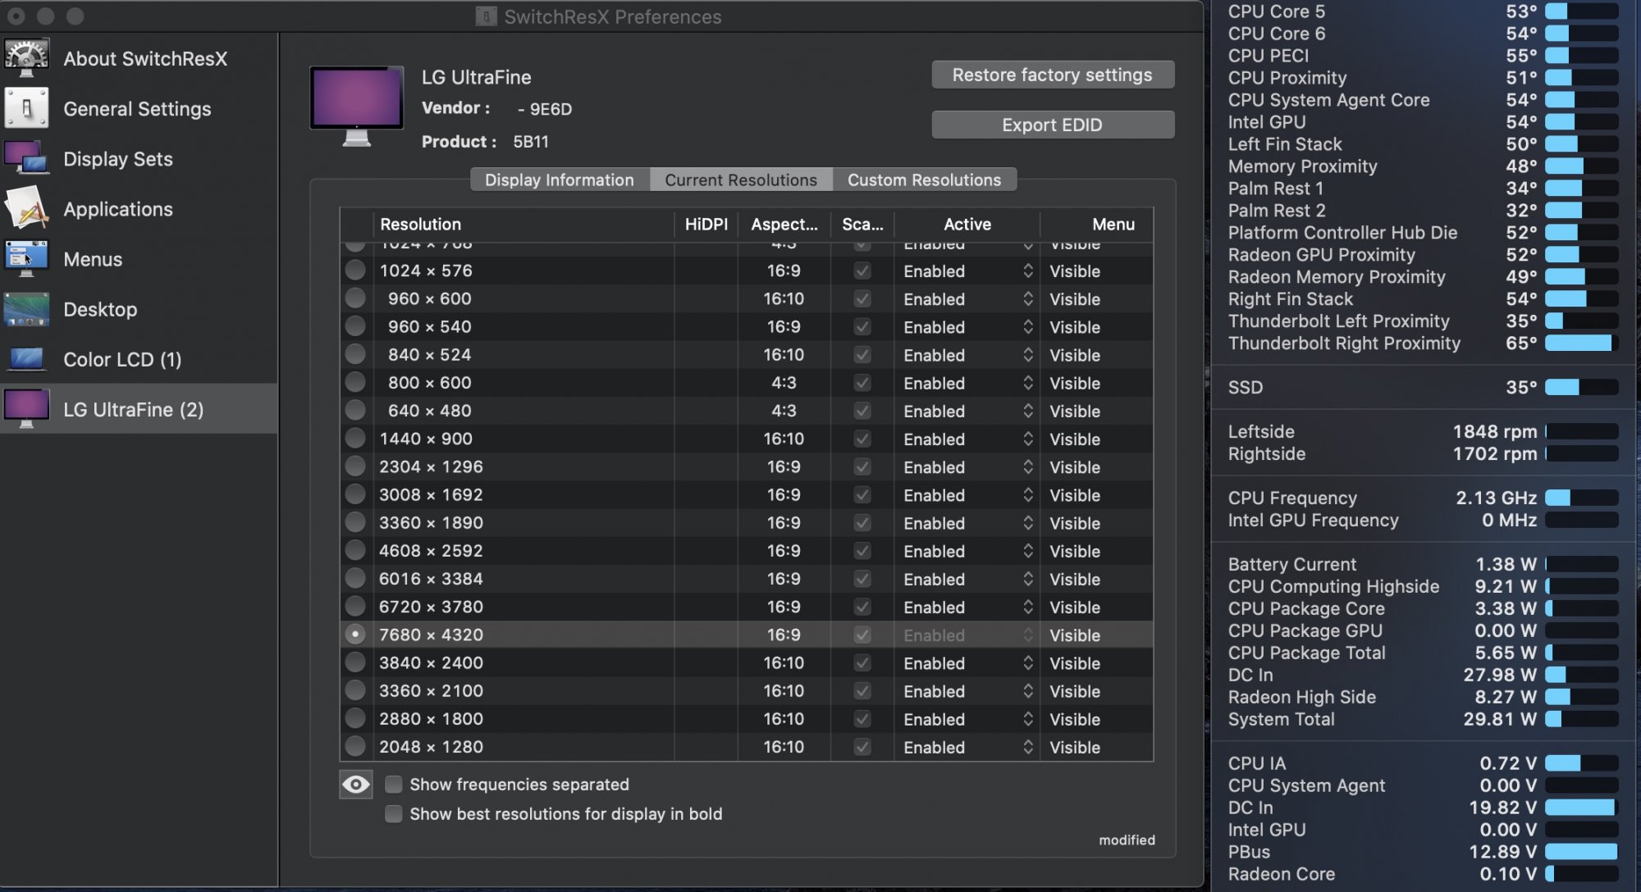Enable Show best resolutions in bold checkbox
Viewport: 1641px width, 892px height.
tap(394, 814)
